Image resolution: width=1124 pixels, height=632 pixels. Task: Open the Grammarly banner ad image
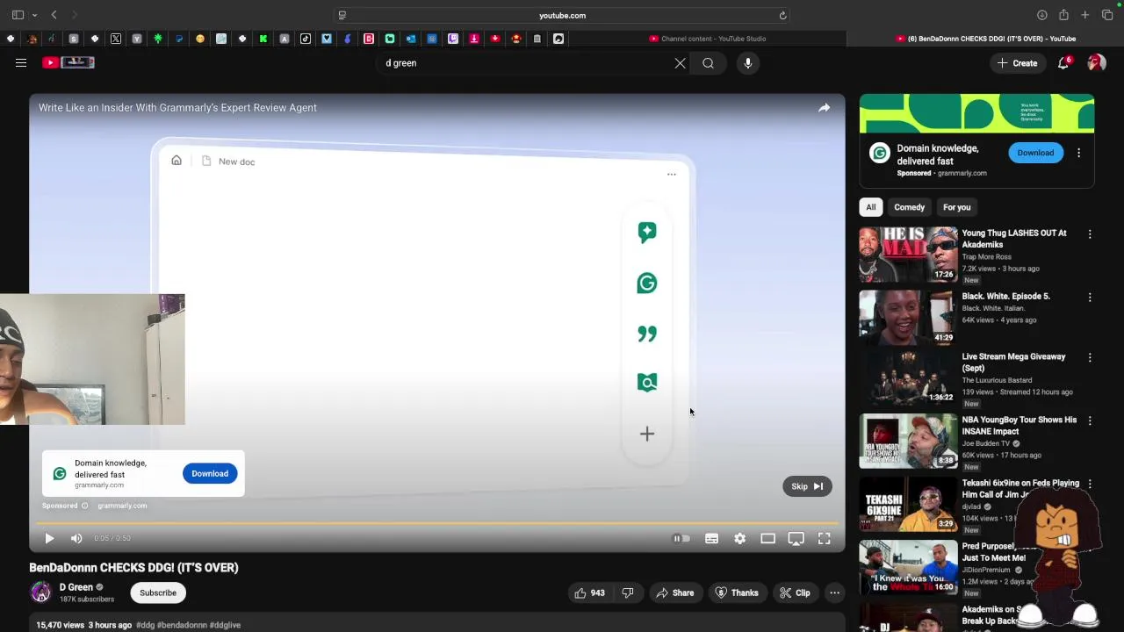pyautogui.click(x=976, y=113)
